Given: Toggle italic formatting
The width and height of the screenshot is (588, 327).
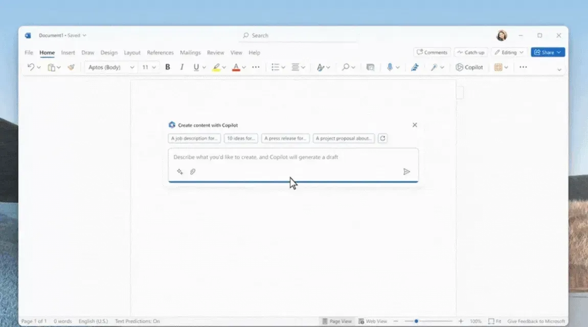Looking at the screenshot, I should click(x=182, y=67).
